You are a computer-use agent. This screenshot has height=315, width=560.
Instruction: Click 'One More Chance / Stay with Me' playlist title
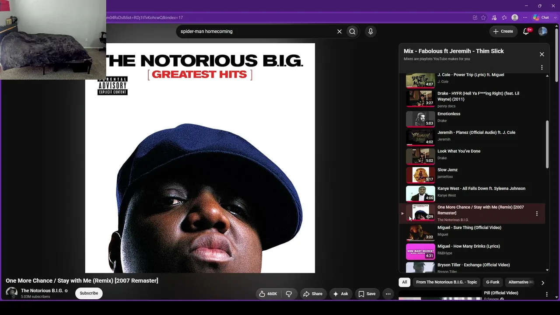pyautogui.click(x=481, y=210)
